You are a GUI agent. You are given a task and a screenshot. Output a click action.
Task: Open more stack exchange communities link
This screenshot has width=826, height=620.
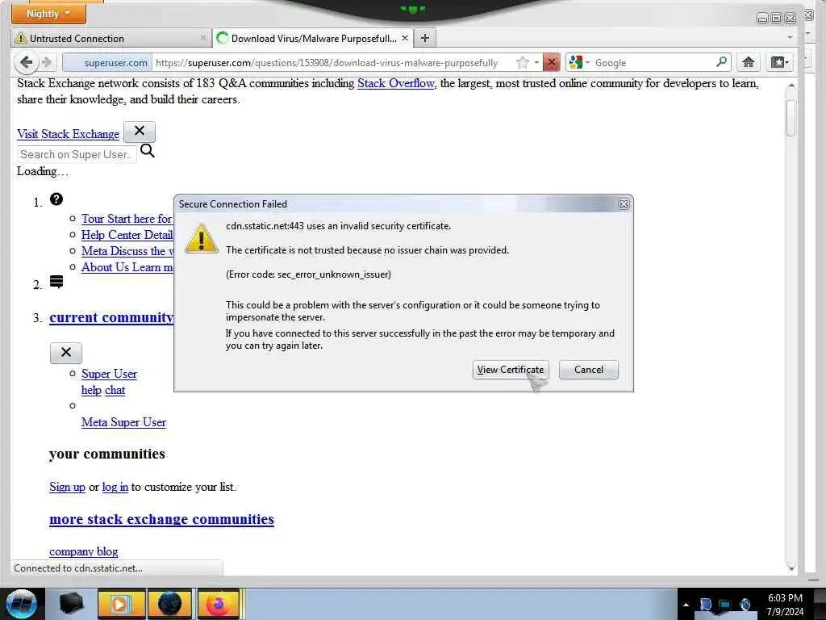point(161,519)
